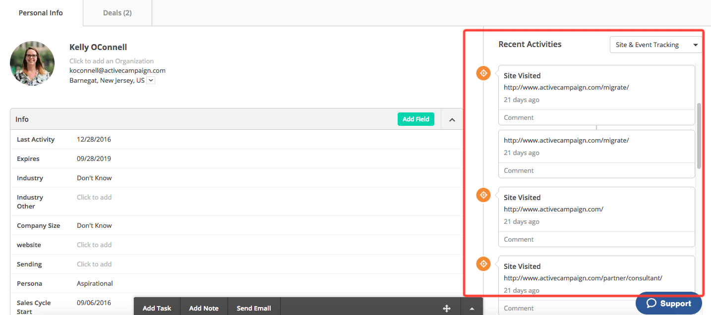Click the Sales Cycle Start date 09/06/2016
711x315 pixels.
point(94,303)
